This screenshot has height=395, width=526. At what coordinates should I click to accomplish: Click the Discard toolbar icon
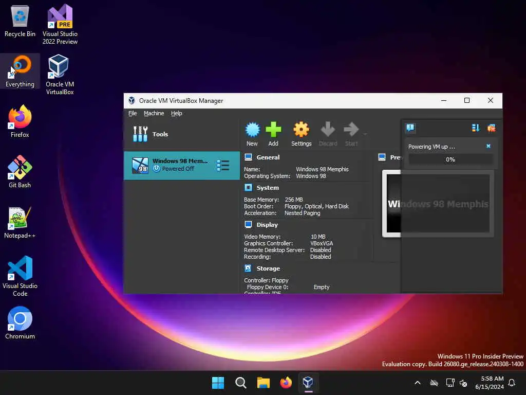(x=328, y=134)
